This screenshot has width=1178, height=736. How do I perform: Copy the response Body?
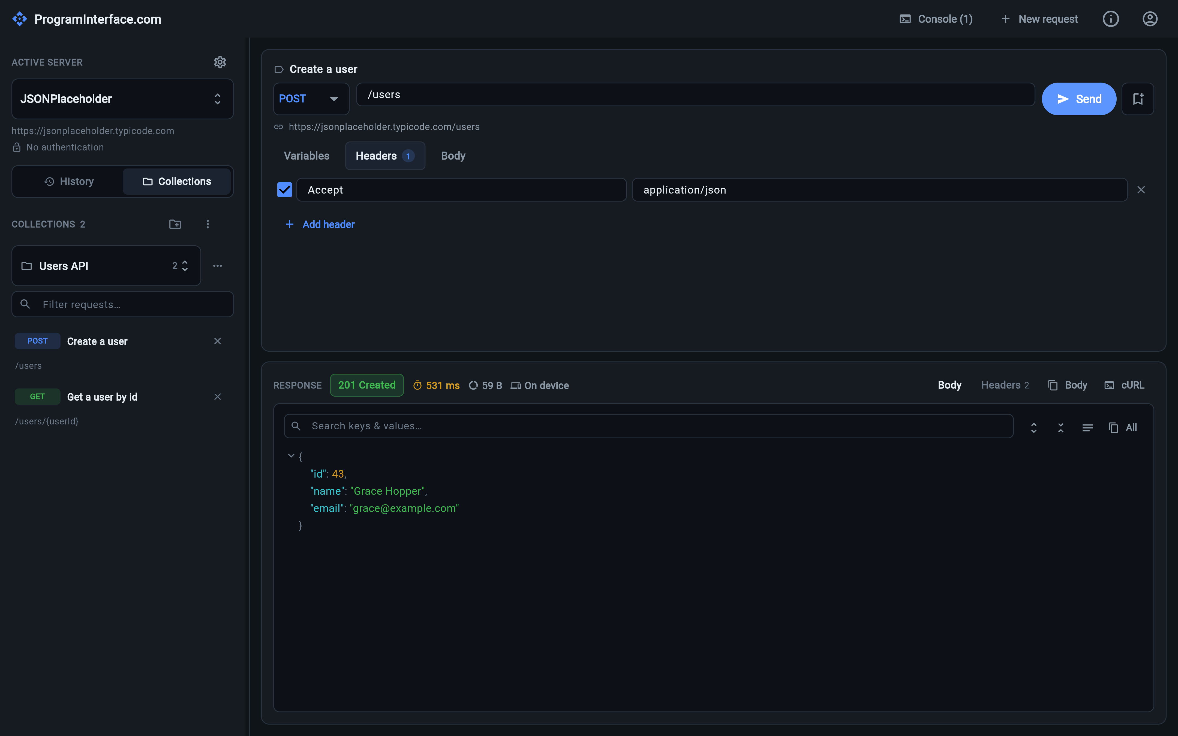(x=1068, y=385)
